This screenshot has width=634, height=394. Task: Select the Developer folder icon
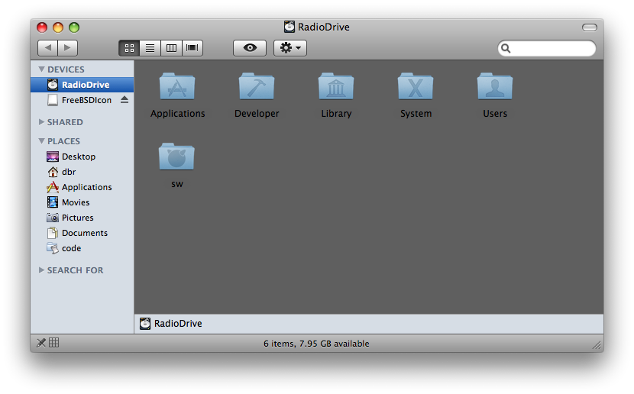coord(257,86)
